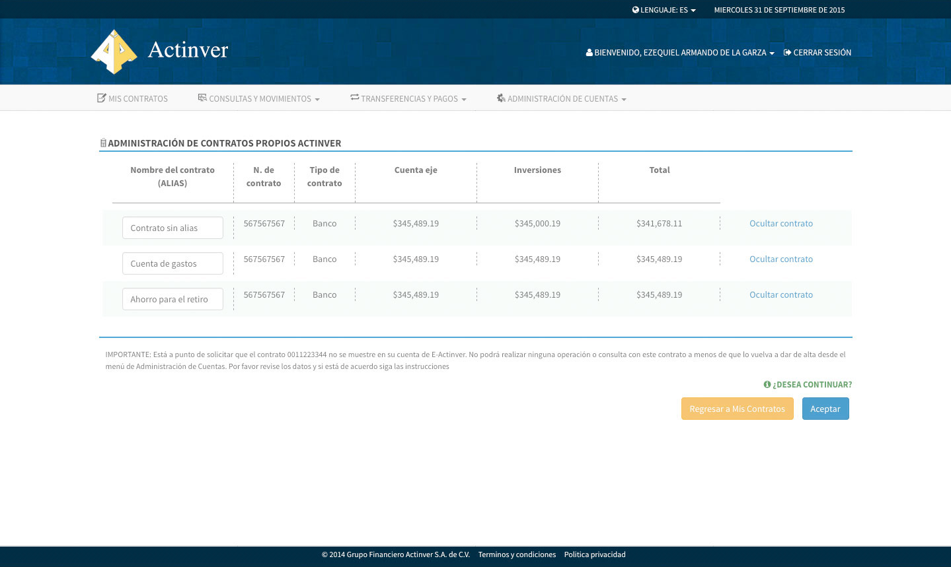Go to the Mis Contratos tab

tap(137, 99)
